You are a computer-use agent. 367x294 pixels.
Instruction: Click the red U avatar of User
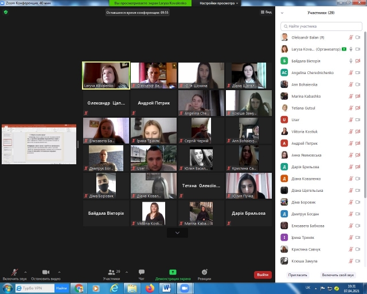tap(284, 120)
